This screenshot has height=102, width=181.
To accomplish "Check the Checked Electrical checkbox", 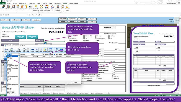I will [x=83, y=78].
